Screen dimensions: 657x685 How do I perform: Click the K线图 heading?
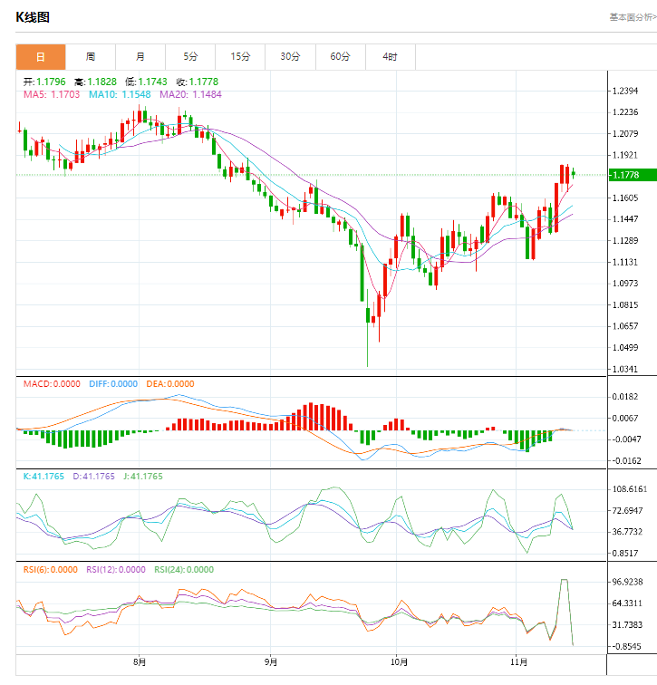click(33, 17)
